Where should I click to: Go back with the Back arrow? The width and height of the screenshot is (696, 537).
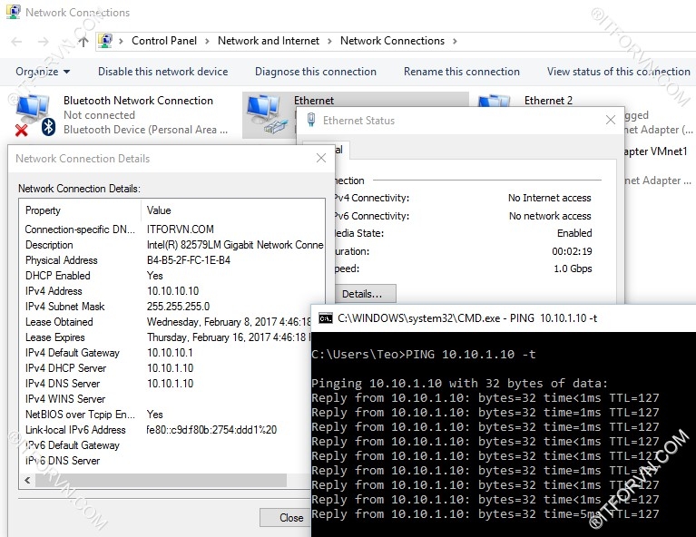point(16,41)
